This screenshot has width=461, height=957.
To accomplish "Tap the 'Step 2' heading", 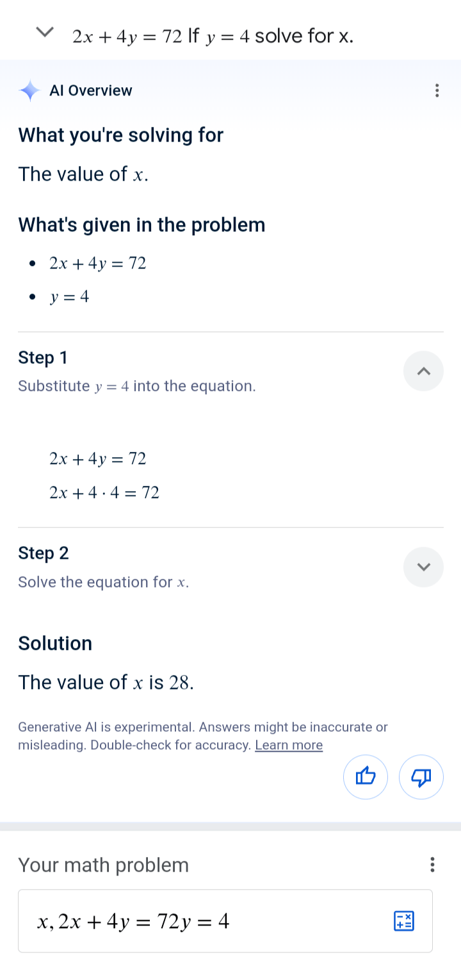I will 44,553.
